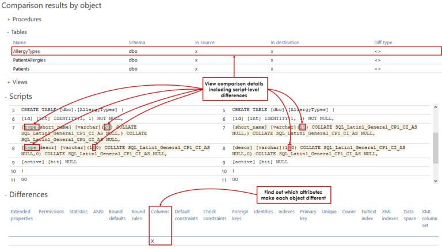Click source script line 5 CREATE TABLE
Image resolution: width=442 pixels, height=249 pixels.
72,110
